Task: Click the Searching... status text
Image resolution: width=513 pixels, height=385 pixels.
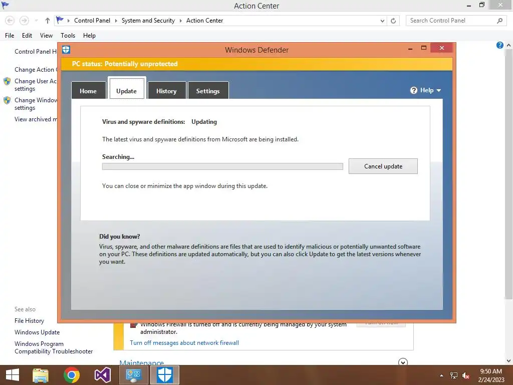Action: tap(118, 157)
